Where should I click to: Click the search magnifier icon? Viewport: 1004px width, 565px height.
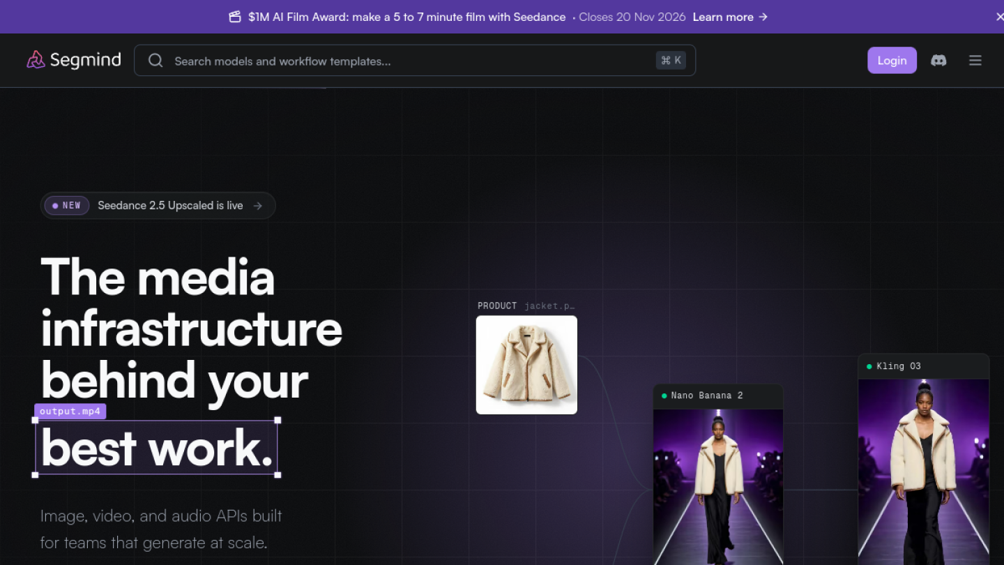(155, 61)
